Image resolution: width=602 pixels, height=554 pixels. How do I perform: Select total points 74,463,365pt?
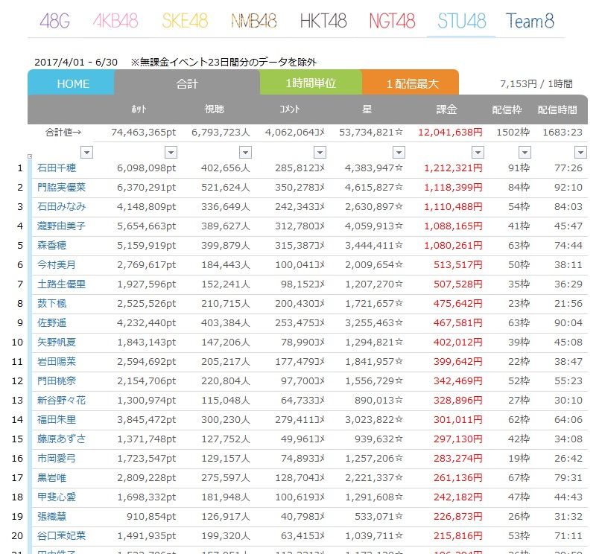144,133
